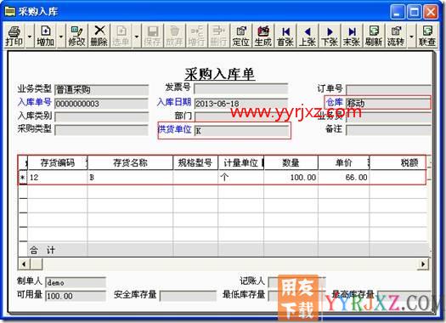Viewport: 446px width, 323px height.
Task: Click the 订单号 input field
Action: tap(388, 89)
